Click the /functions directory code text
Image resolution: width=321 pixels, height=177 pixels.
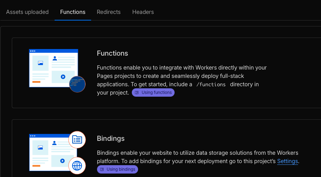211,84
